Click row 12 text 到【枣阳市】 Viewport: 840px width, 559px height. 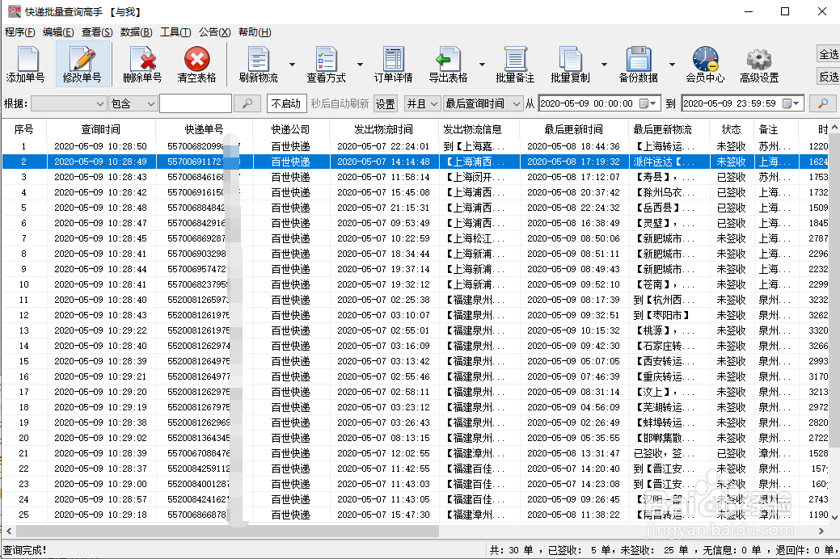pyautogui.click(x=661, y=315)
